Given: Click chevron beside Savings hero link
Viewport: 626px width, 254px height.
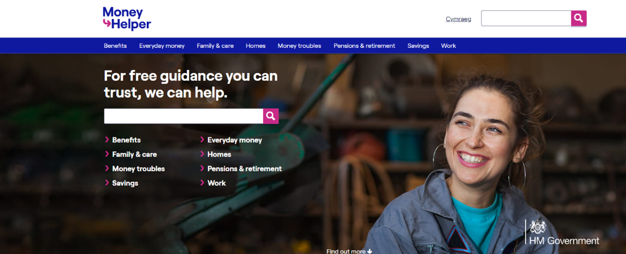Looking at the screenshot, I should pos(107,183).
